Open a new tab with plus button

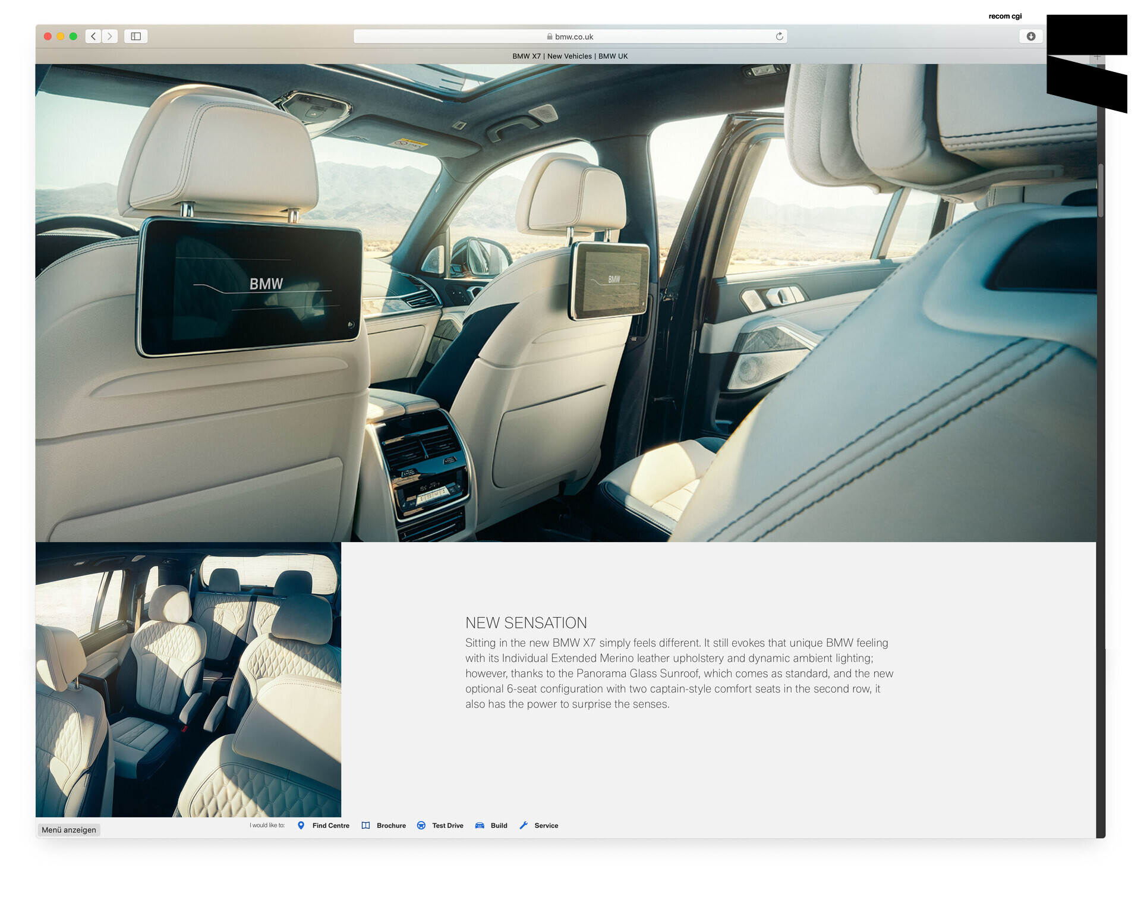(1097, 58)
